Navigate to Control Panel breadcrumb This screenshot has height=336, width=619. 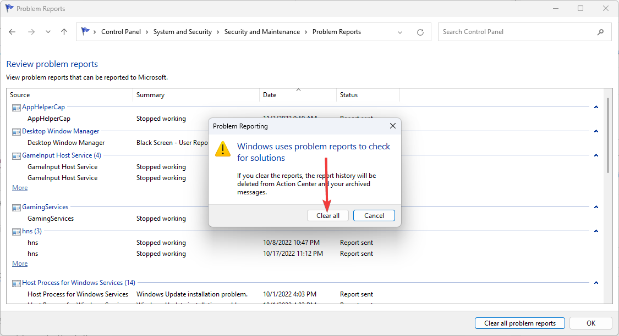121,32
